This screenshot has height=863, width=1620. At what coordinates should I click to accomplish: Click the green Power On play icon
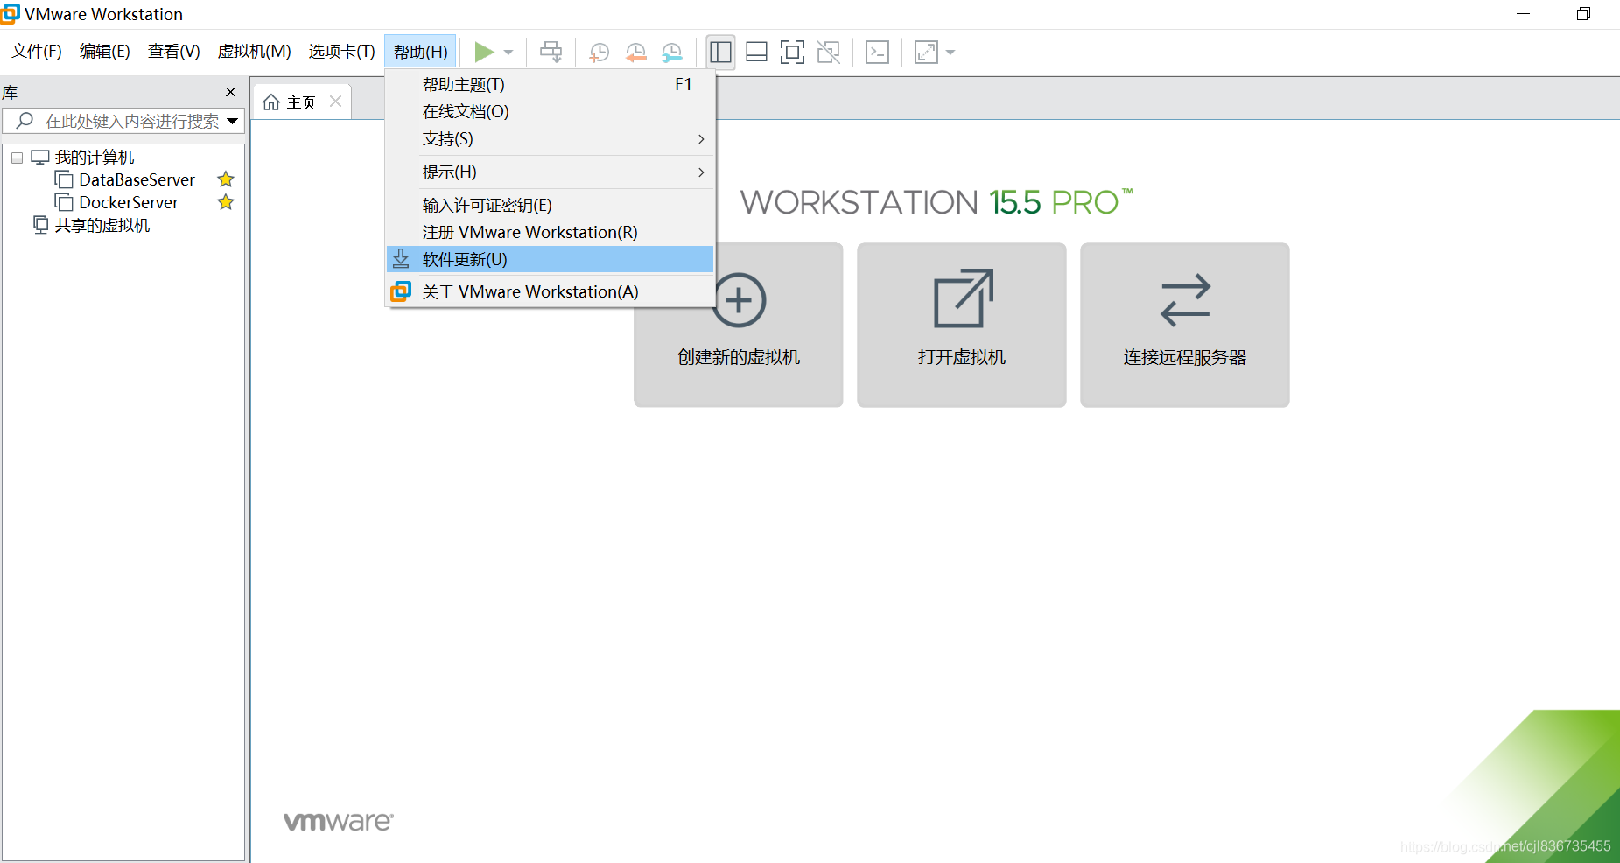(484, 52)
